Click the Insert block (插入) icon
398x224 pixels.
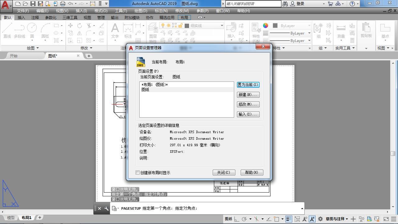coord(231,30)
